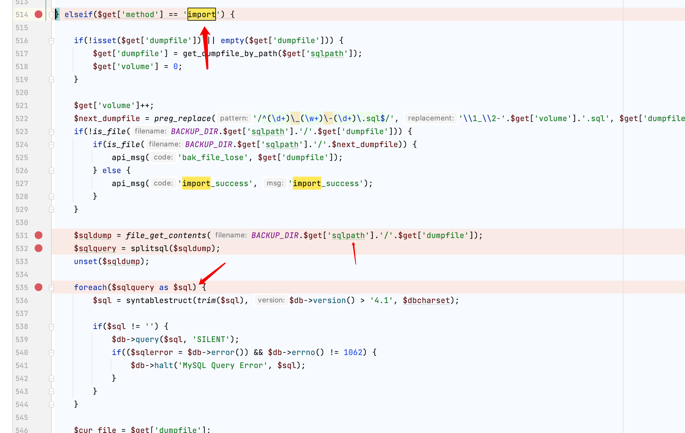This screenshot has width=685, height=433.
Task: Click first 'import_success' string on line 527
Action: click(215, 183)
